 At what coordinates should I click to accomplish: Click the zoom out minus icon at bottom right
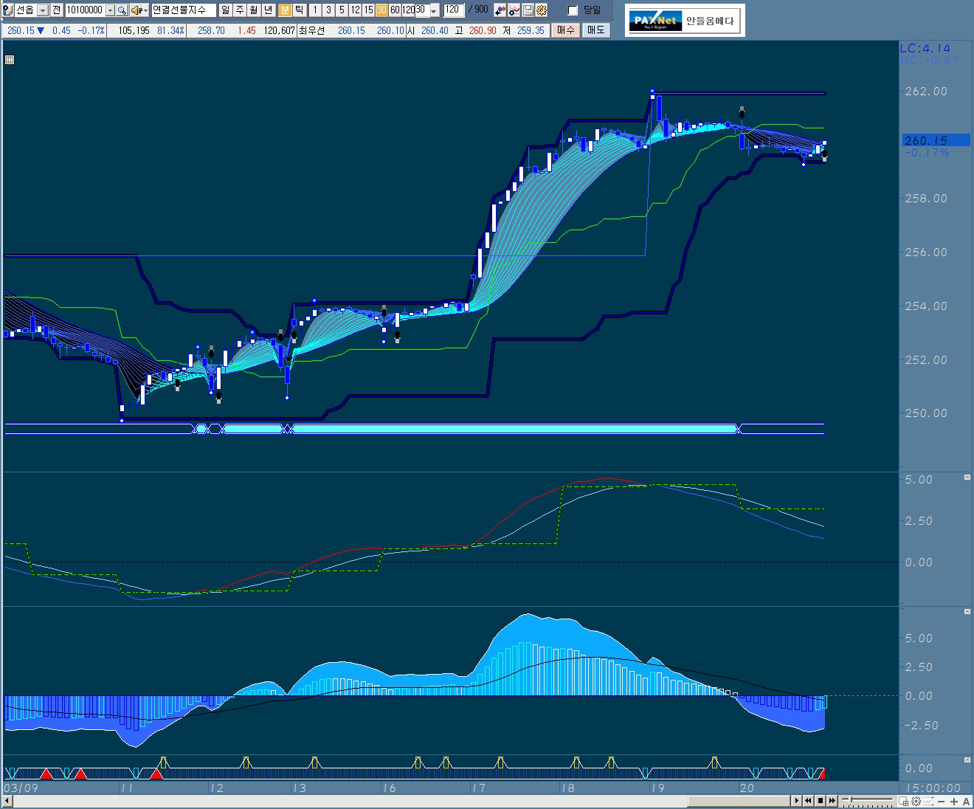pos(942,802)
